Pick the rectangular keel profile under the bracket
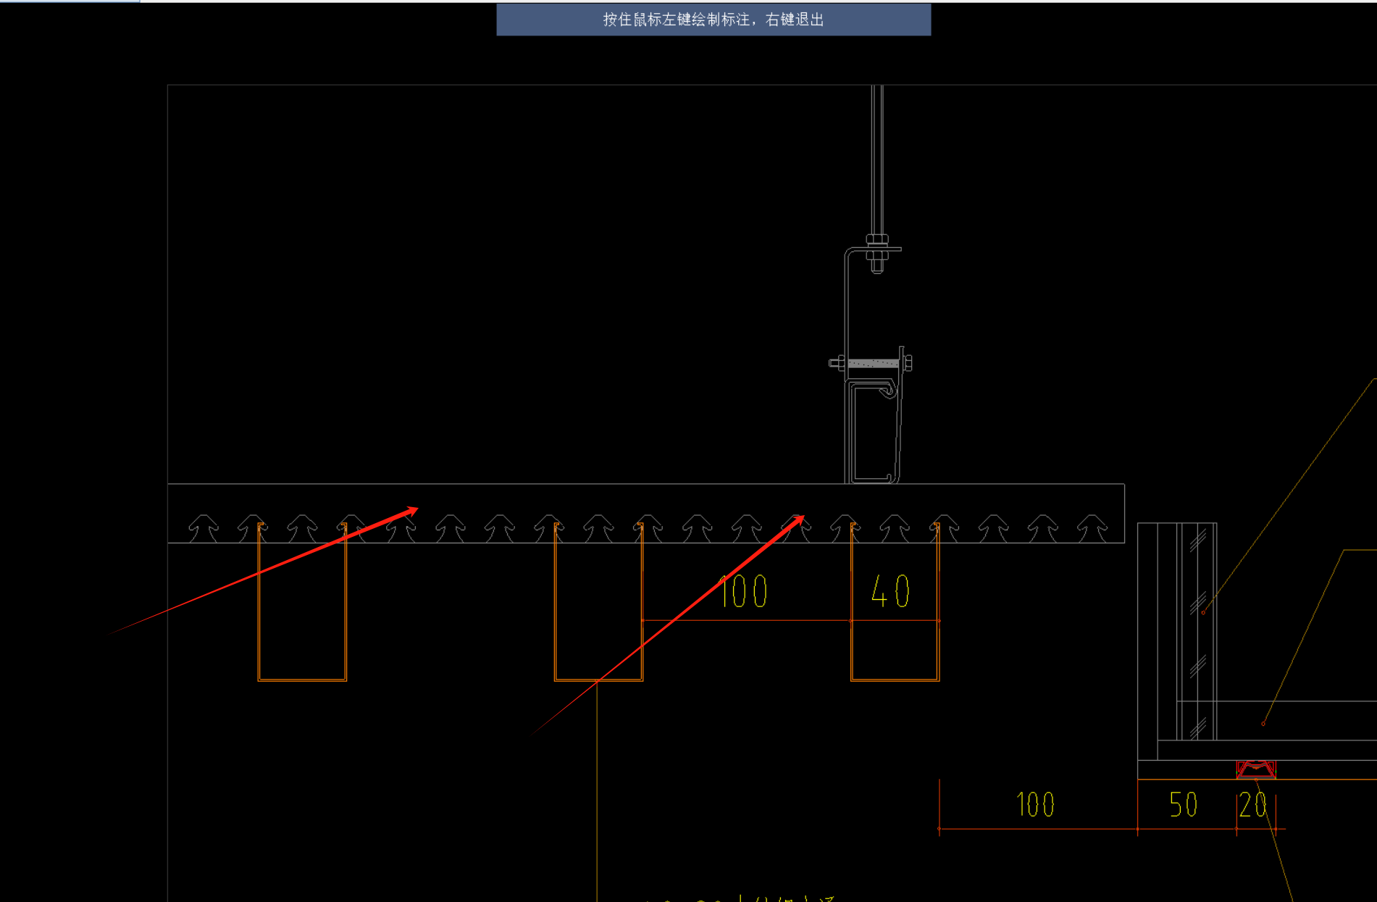Image resolution: width=1377 pixels, height=902 pixels. pos(873,433)
